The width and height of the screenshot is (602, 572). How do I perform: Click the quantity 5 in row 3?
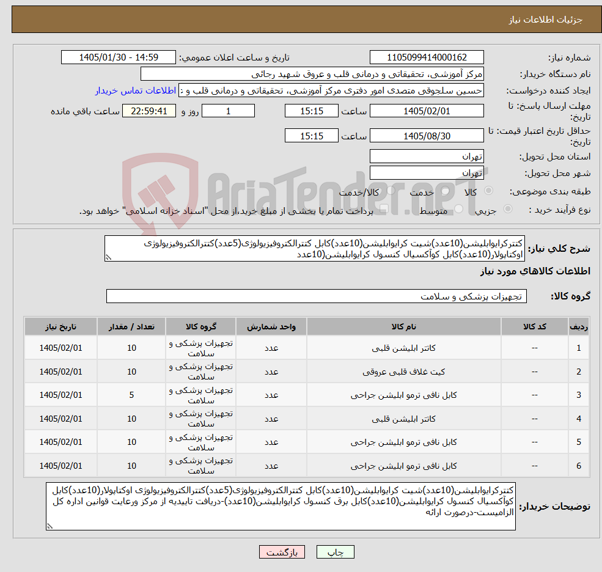pyautogui.click(x=131, y=395)
